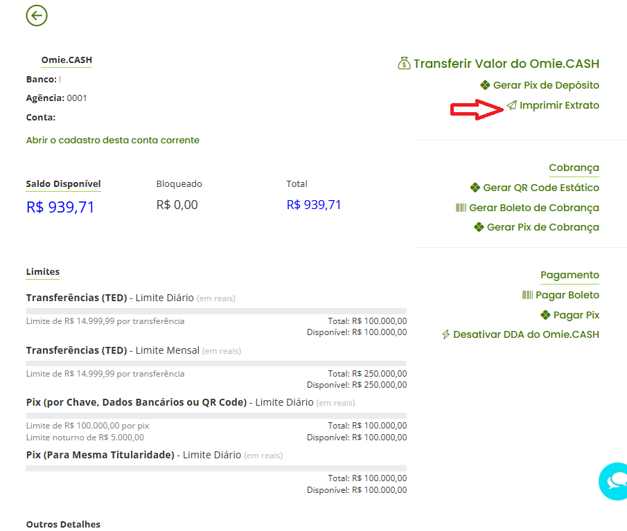
Task: Click the Outros Detalhes heading
Action: click(63, 524)
